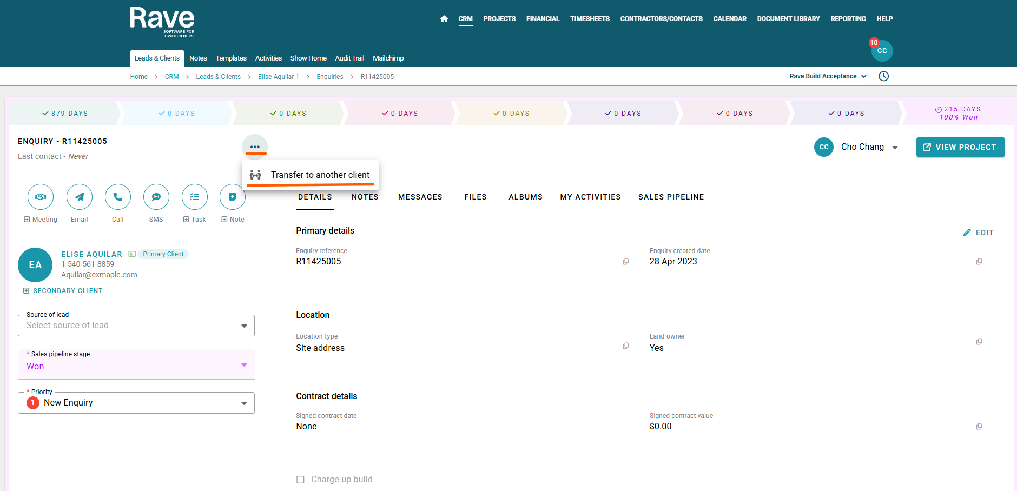
Task: Open the Financial top menu
Action: (543, 19)
